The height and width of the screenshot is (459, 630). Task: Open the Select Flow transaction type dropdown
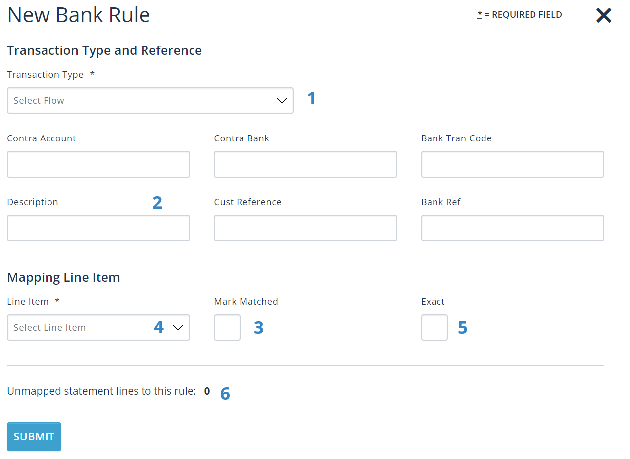[x=150, y=100]
